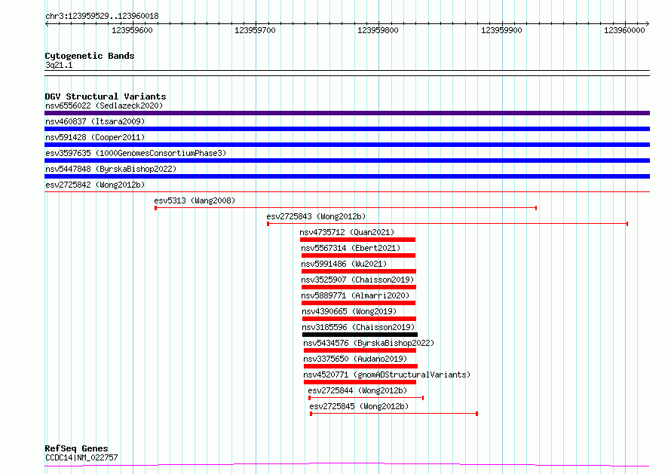Click the 3q21.1 cytogenetic band label
Viewport: 671px width, 474px height.
59,66
